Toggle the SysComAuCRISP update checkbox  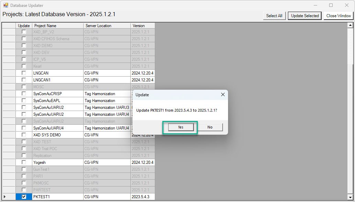(24, 94)
